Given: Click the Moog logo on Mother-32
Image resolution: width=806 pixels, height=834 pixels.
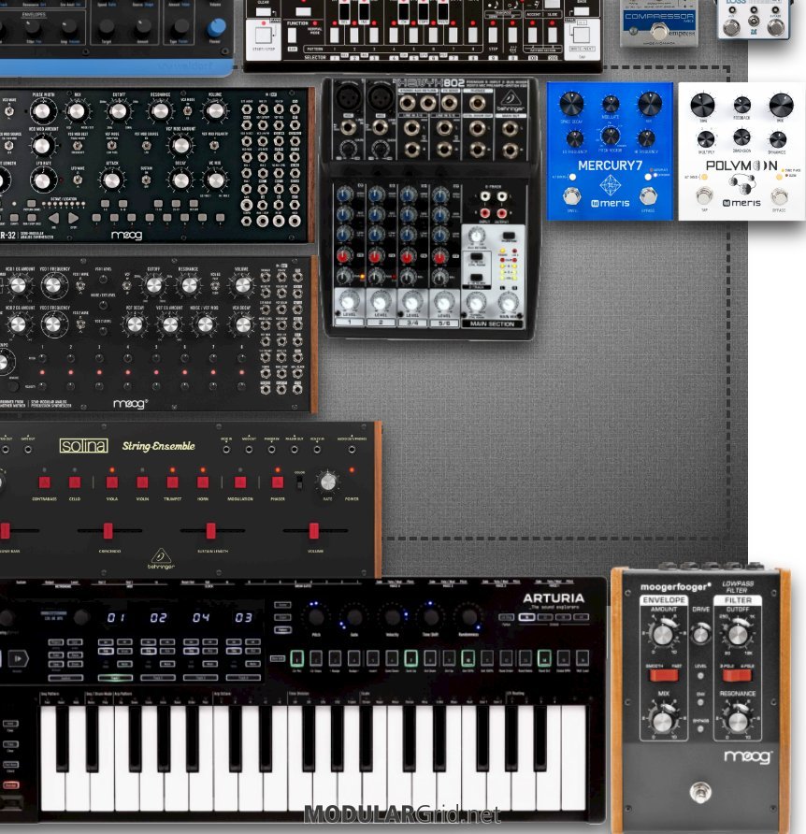Looking at the screenshot, I should [126, 235].
